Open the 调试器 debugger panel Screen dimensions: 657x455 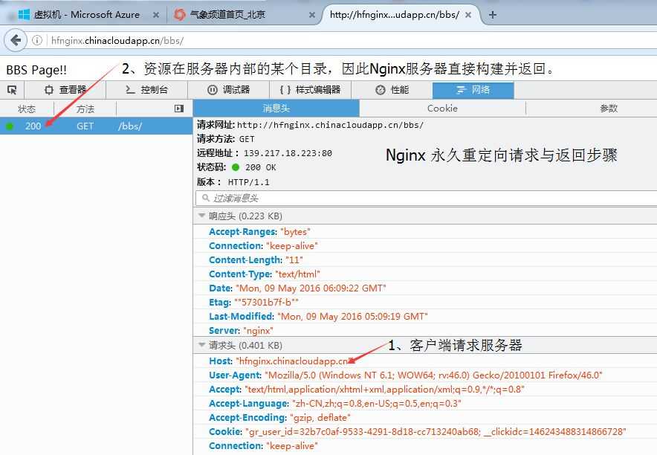click(x=228, y=90)
